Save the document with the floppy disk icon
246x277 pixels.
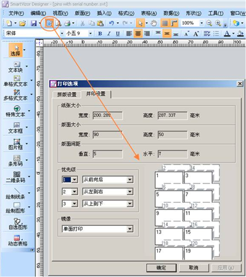coord(34,23)
